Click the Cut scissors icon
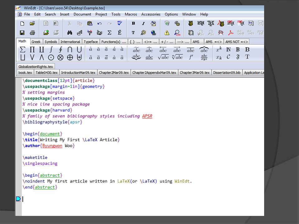 point(69,23)
